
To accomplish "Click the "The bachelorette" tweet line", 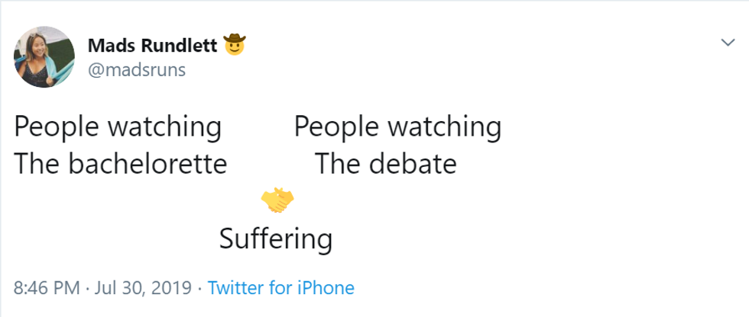I will tap(121, 164).
